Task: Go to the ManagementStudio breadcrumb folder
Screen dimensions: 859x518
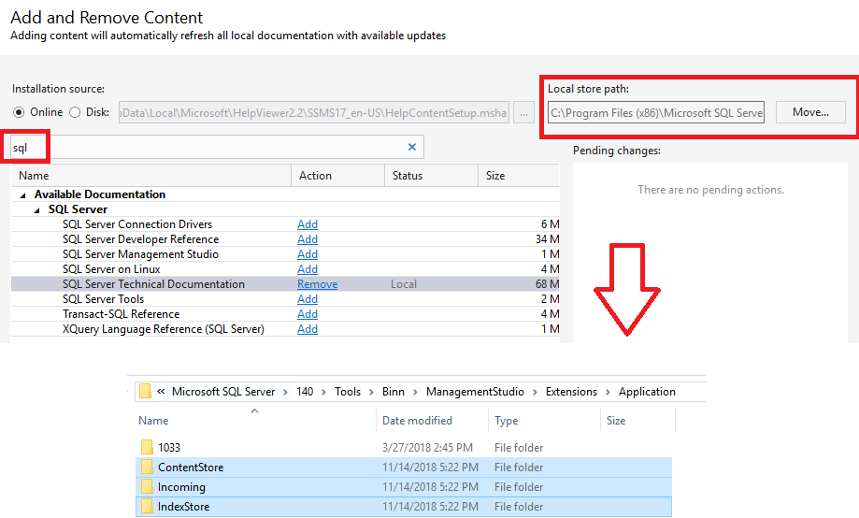Action: 475,392
